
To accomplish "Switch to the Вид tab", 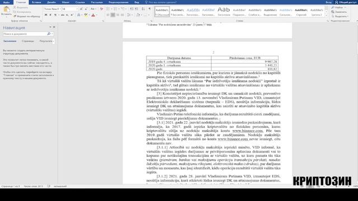I will [136, 2].
